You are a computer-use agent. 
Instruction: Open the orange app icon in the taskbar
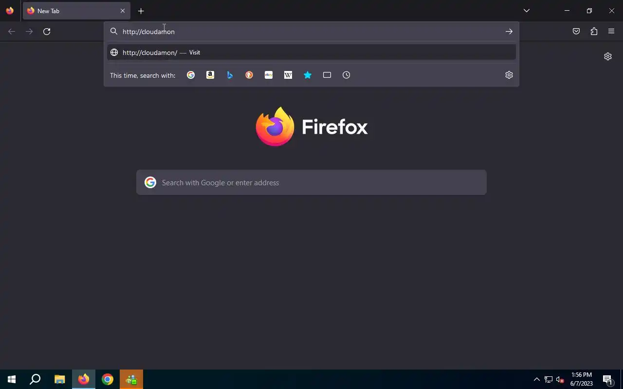coord(131,379)
